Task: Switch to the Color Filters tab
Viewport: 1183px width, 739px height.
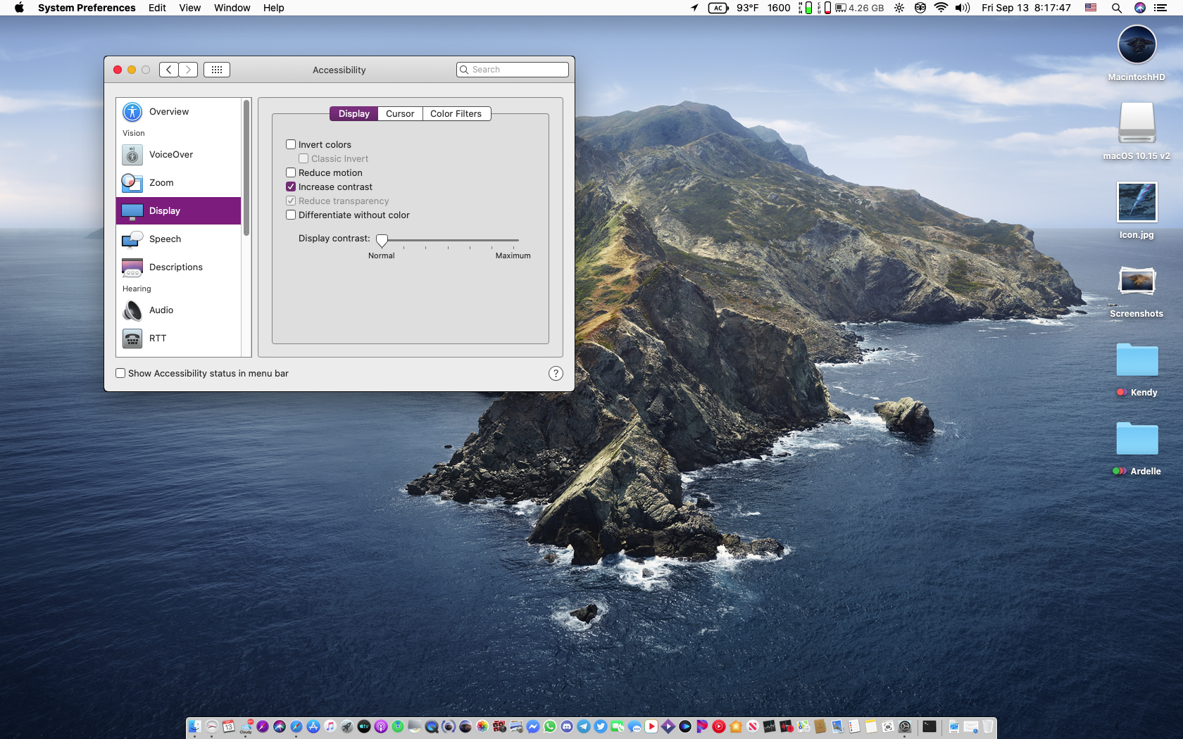Action: pos(456,114)
